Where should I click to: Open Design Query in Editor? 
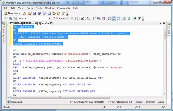[x=82, y=18]
